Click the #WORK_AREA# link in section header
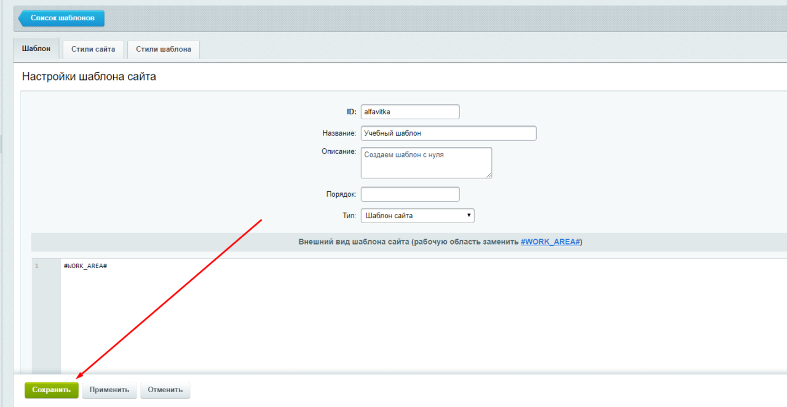The image size is (787, 407). 550,242
